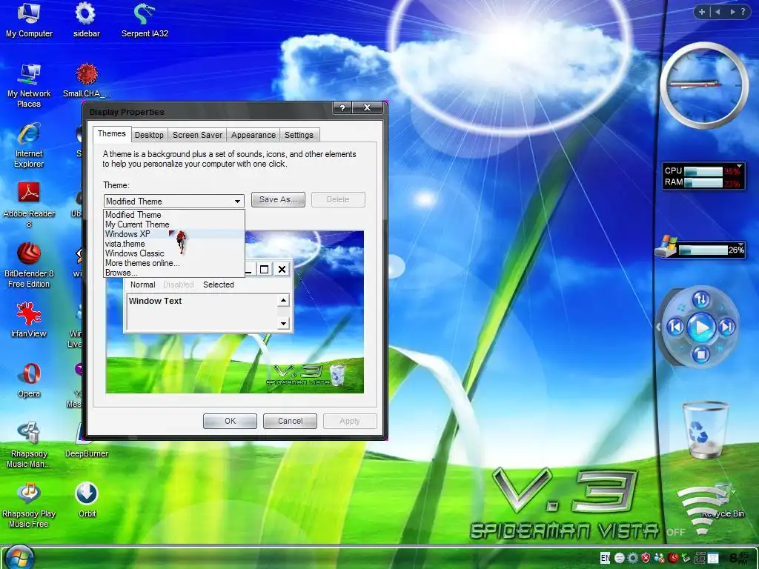This screenshot has height=569, width=759.
Task: Click Cancel in Display Properties
Action: [290, 421]
